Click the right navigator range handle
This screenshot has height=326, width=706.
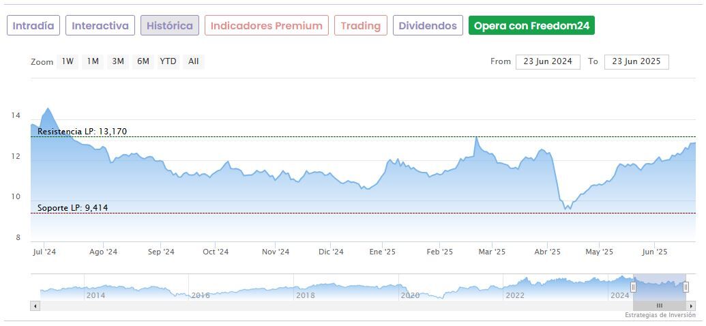686,287
